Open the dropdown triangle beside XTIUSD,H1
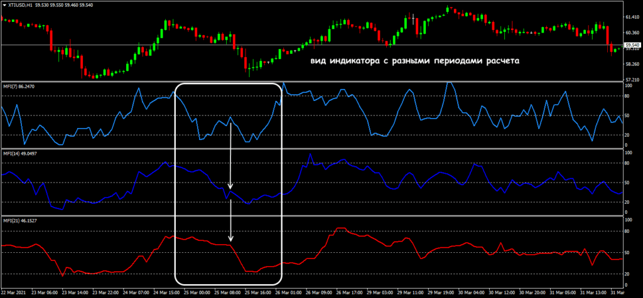 coord(4,5)
